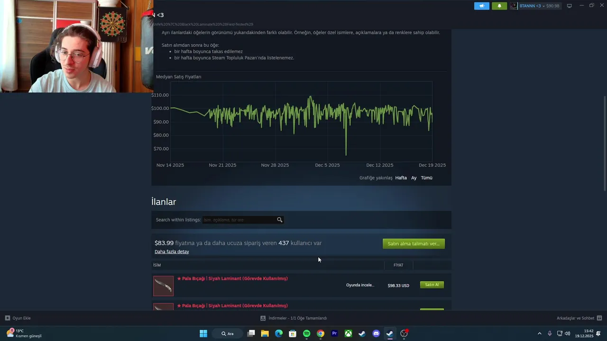
Task: Open Oyunda incele link on first listing
Action: tap(360, 285)
